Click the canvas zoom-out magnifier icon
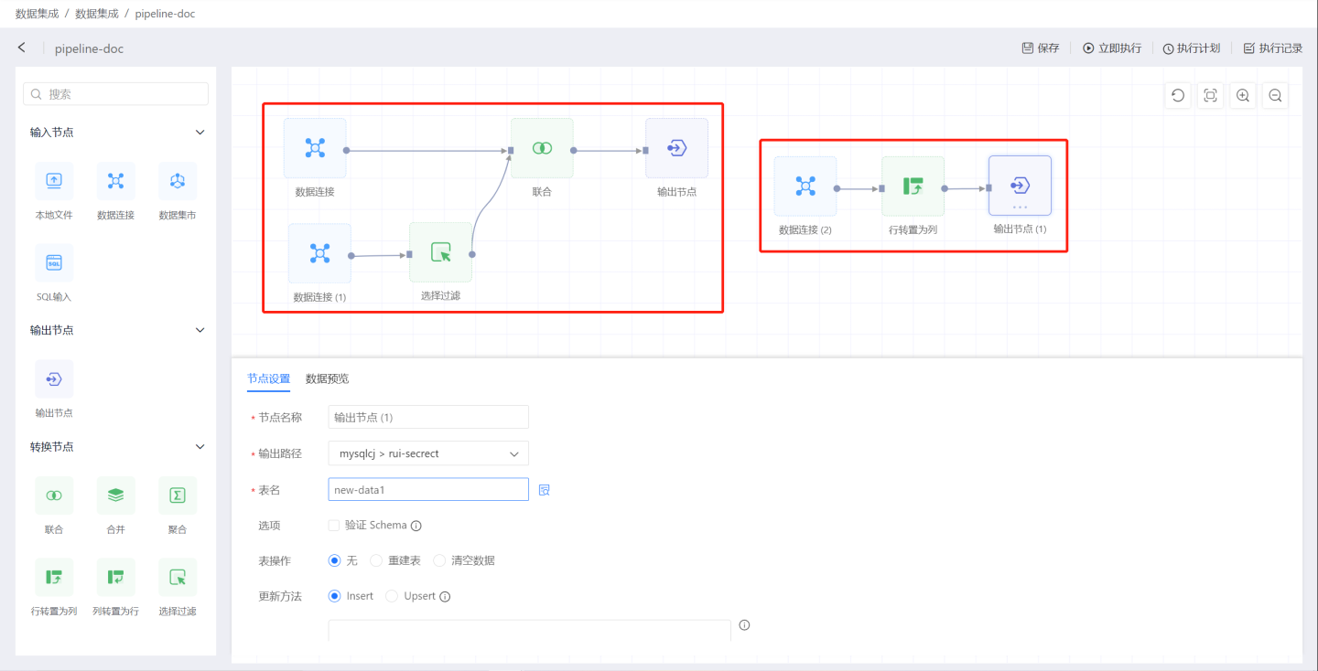 point(1274,96)
